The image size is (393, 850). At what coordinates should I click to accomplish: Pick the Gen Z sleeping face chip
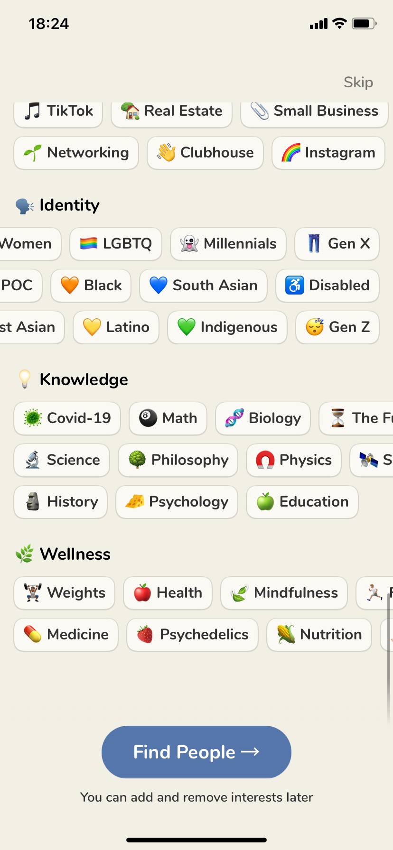pyautogui.click(x=337, y=327)
